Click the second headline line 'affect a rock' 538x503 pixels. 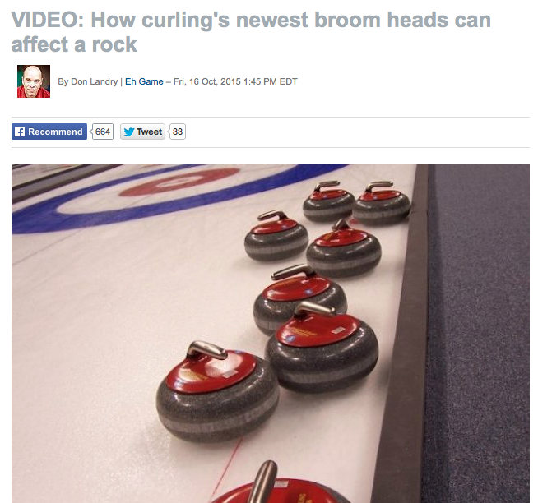(x=74, y=44)
